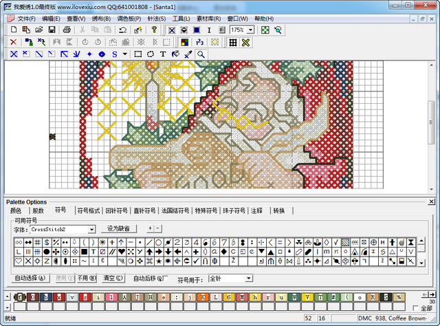Expand the 字体 CrossStitch2 font dropdown
This screenshot has width=440, height=326.
(91, 229)
